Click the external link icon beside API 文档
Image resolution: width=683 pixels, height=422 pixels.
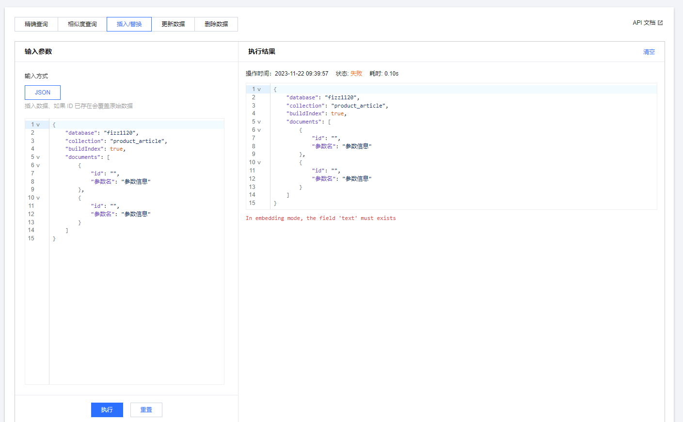660,23
